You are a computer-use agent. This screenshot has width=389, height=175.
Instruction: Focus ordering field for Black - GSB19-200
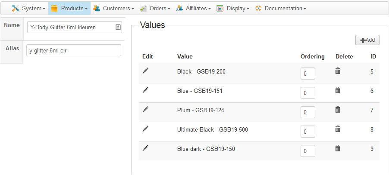tap(307, 74)
